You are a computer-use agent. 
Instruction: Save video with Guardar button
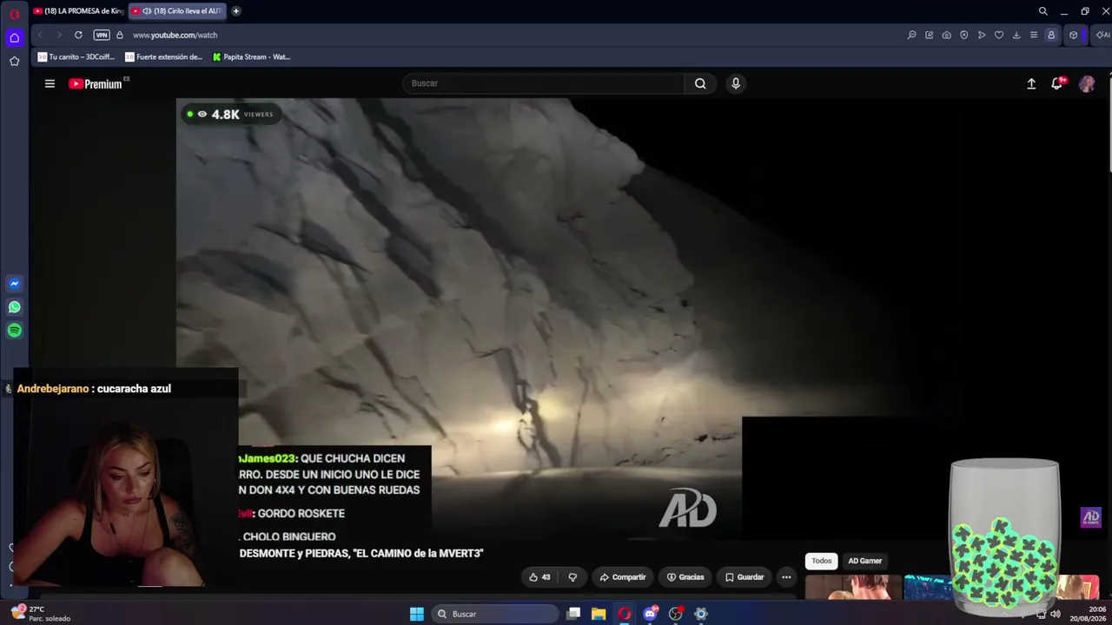(x=745, y=577)
